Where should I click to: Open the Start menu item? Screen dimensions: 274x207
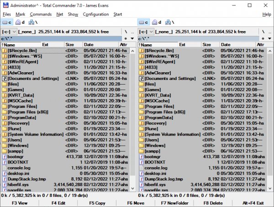click(118, 14)
